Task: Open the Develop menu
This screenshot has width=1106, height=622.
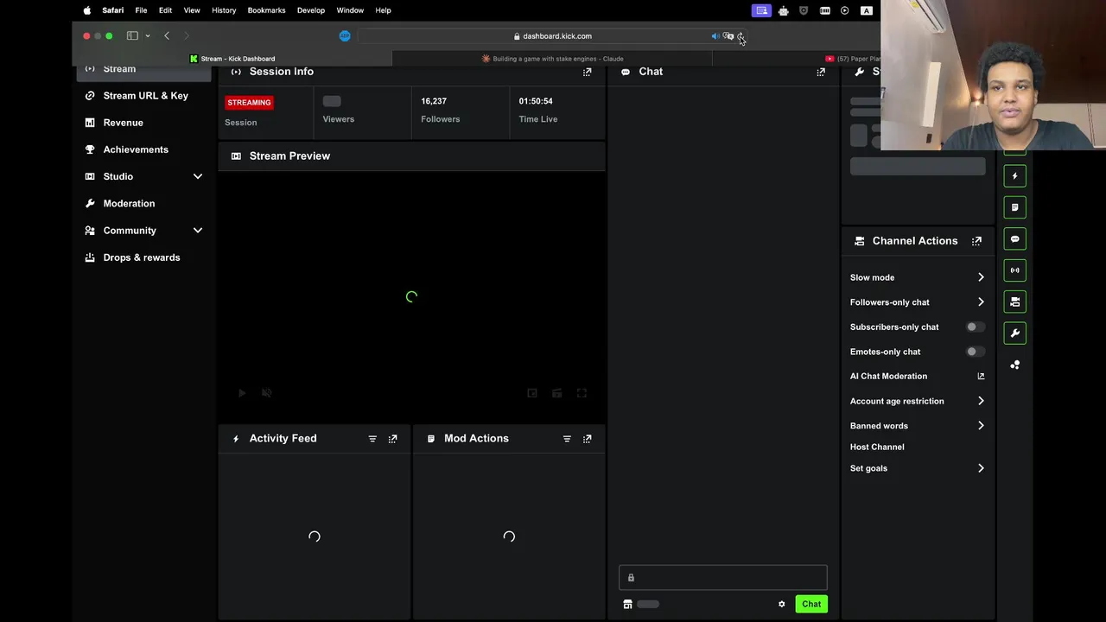Action: pyautogui.click(x=311, y=10)
